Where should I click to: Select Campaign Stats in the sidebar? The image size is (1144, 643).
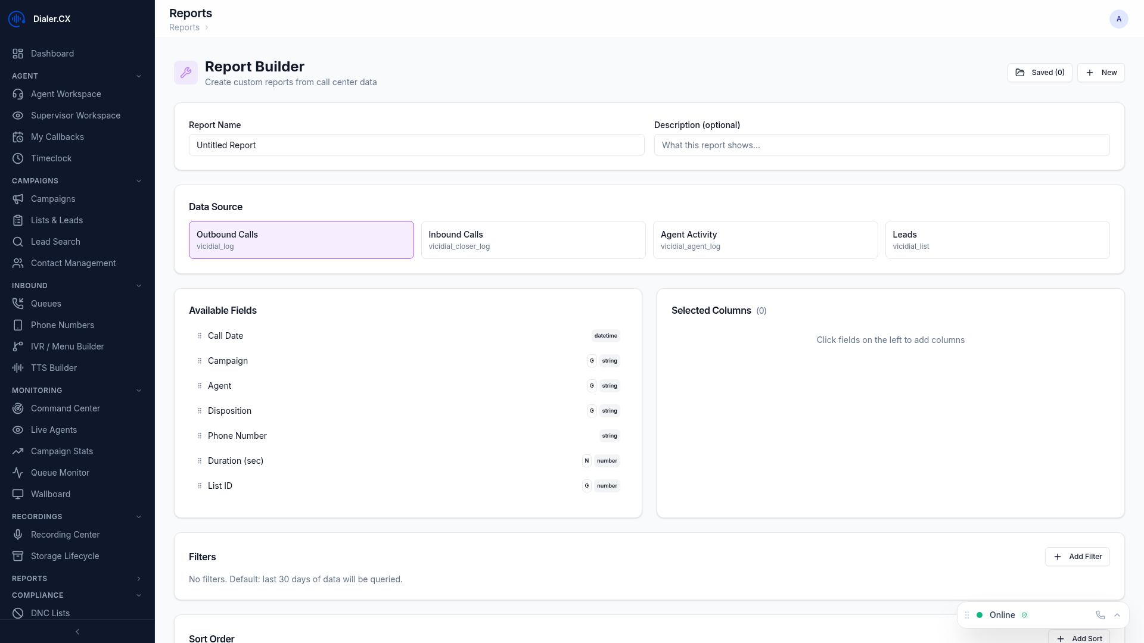[62, 451]
